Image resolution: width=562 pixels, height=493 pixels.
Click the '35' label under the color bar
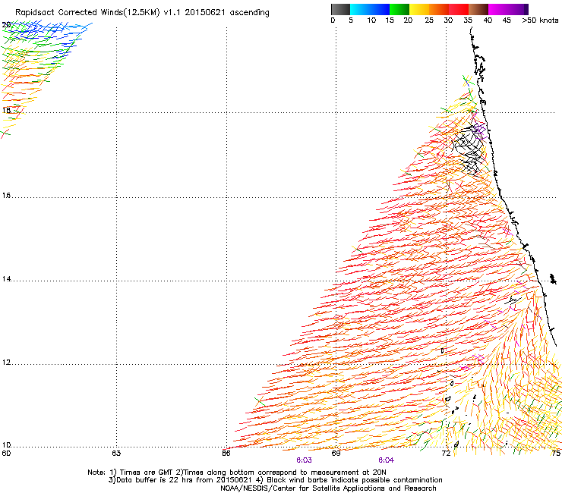click(468, 20)
